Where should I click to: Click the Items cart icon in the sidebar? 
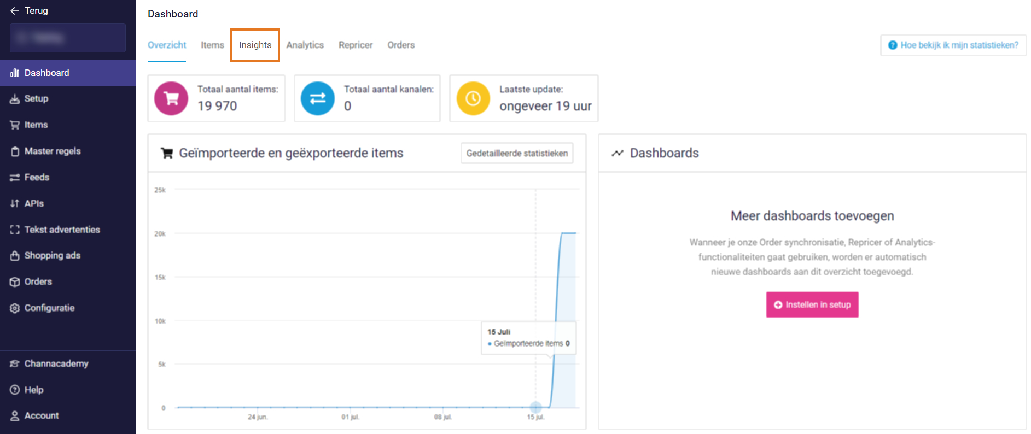(15, 125)
